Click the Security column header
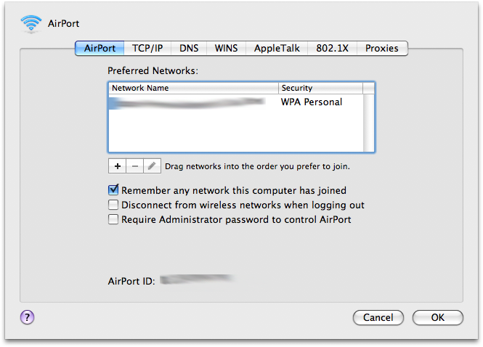This screenshot has width=483, height=347. [x=320, y=88]
